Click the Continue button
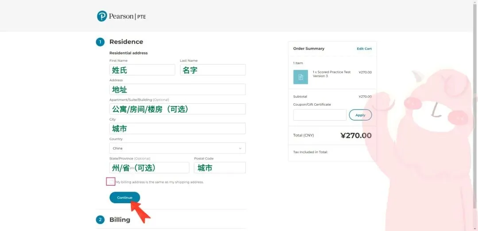The height and width of the screenshot is (231, 478). (x=125, y=197)
